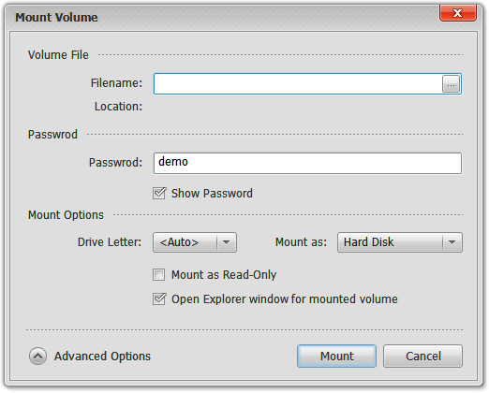The height and width of the screenshot is (393, 489).
Task: Click the Mount as Read-Only label text
Action: tap(224, 275)
